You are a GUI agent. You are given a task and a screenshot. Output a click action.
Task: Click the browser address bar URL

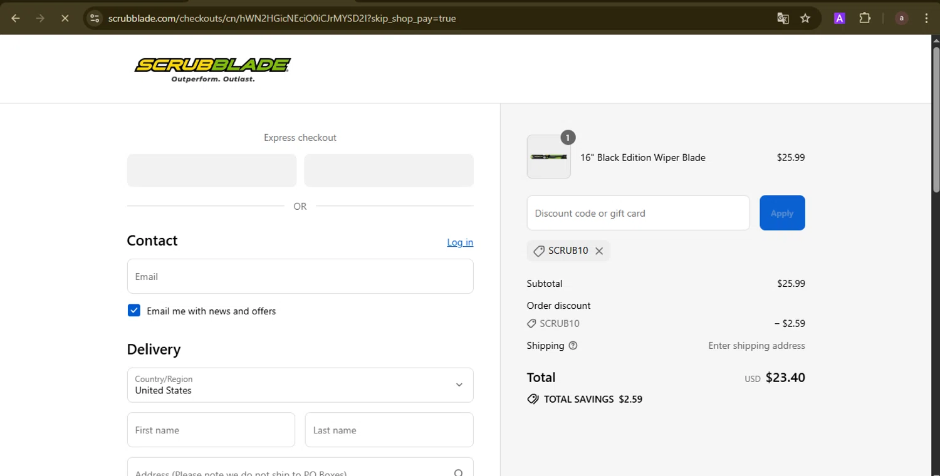282,18
